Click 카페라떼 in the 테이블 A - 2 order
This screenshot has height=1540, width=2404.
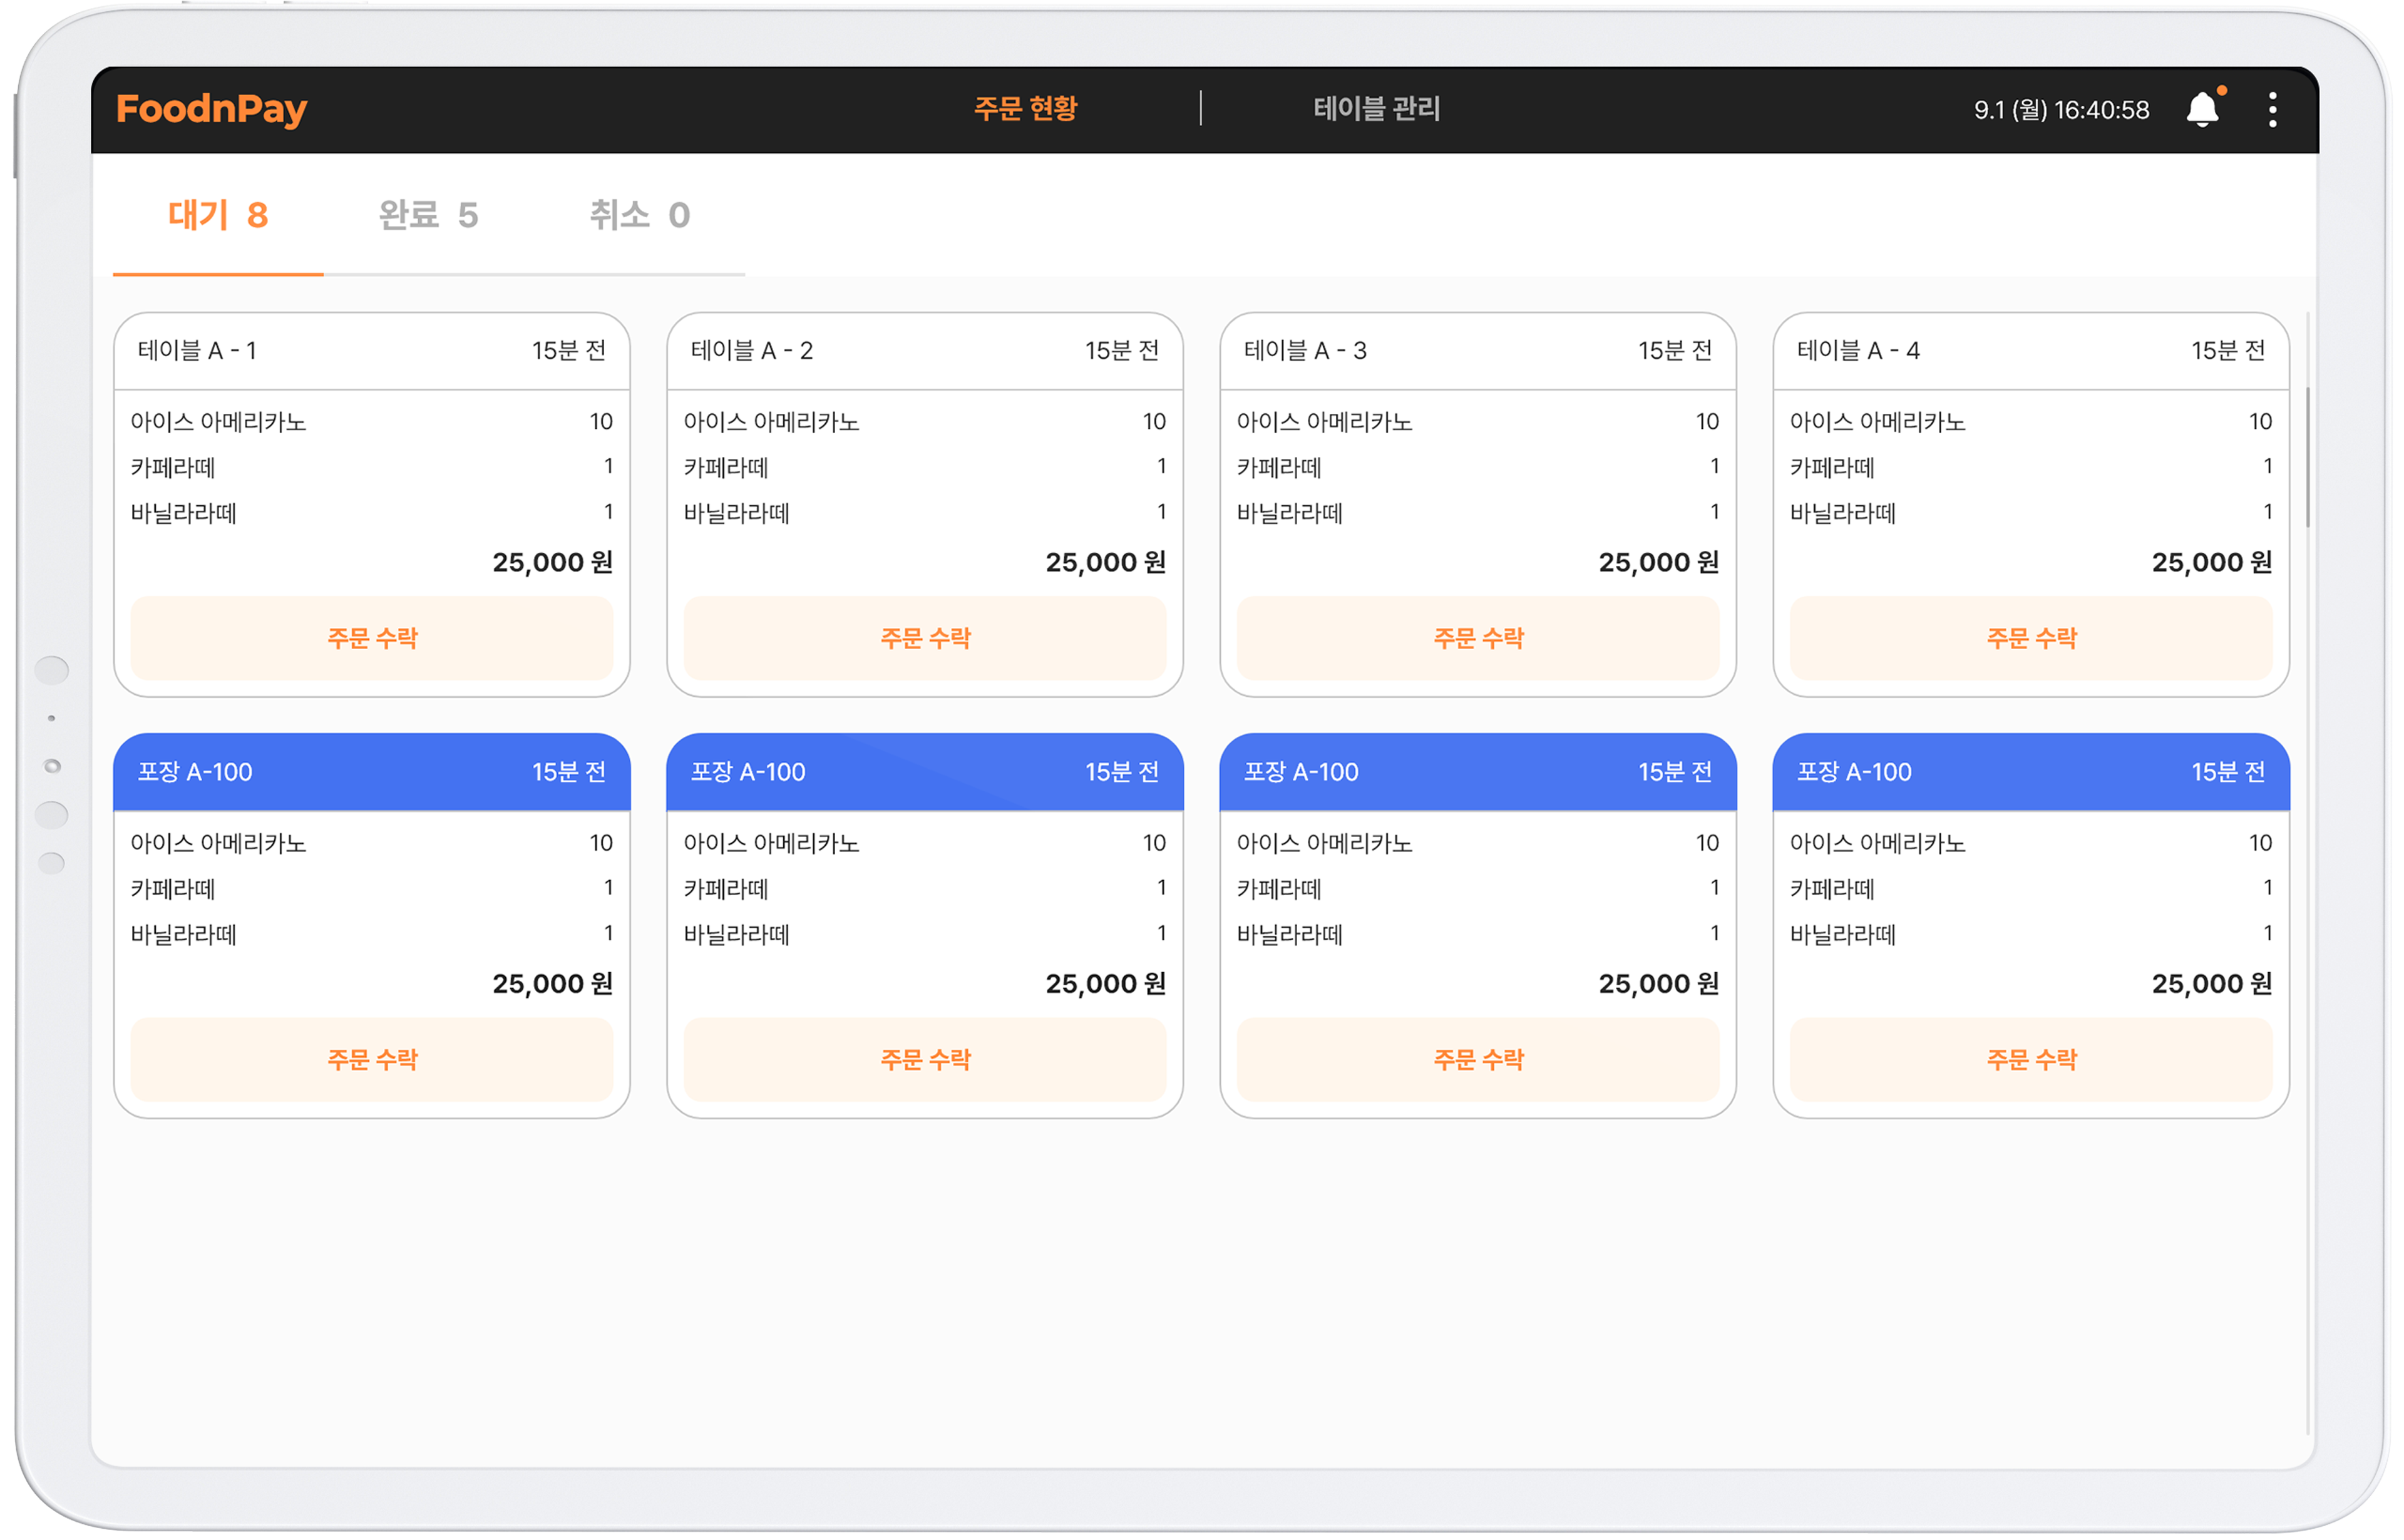[x=726, y=467]
